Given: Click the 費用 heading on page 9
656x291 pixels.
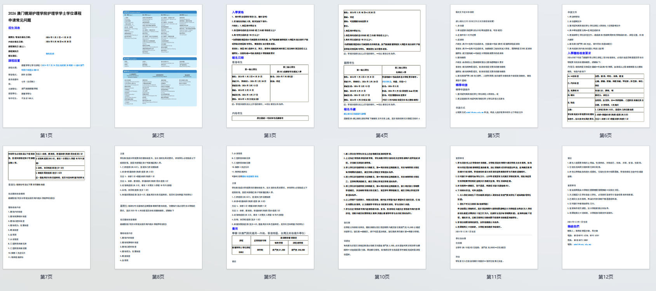Looking at the screenshot, I should point(235,229).
